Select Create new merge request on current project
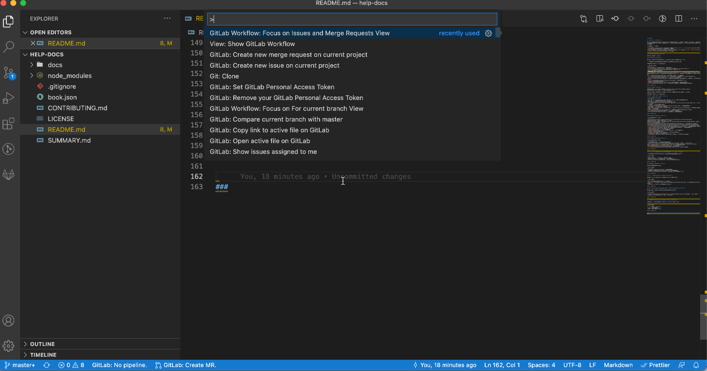 coord(352,55)
